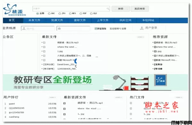Open the 共享文件 navigation tab

pos(35,20)
